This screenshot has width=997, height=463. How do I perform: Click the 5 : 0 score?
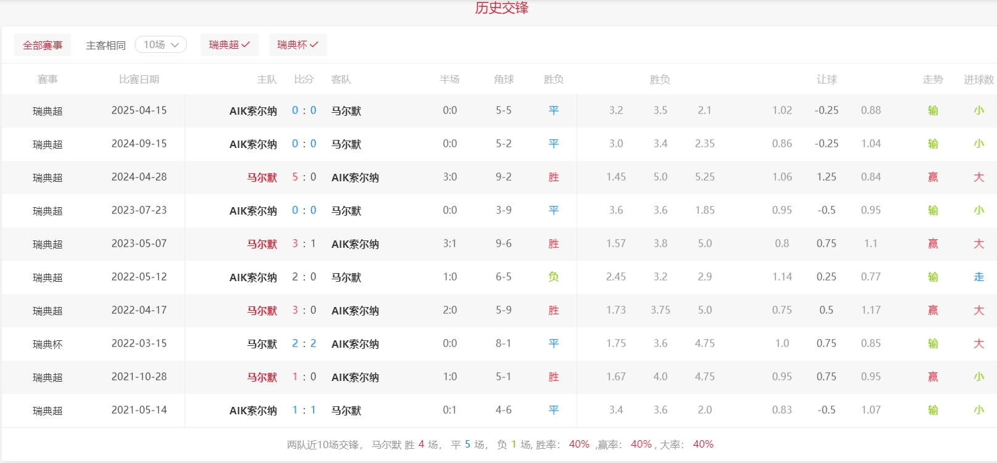[x=304, y=177]
